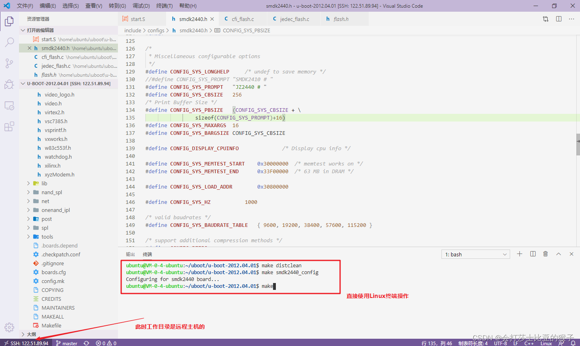This screenshot has height=346, width=580.
Task: Open the Terminal (终端) menu
Action: [x=164, y=6]
